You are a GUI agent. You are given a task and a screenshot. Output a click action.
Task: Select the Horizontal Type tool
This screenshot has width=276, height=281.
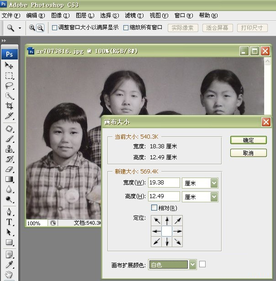click(9, 222)
